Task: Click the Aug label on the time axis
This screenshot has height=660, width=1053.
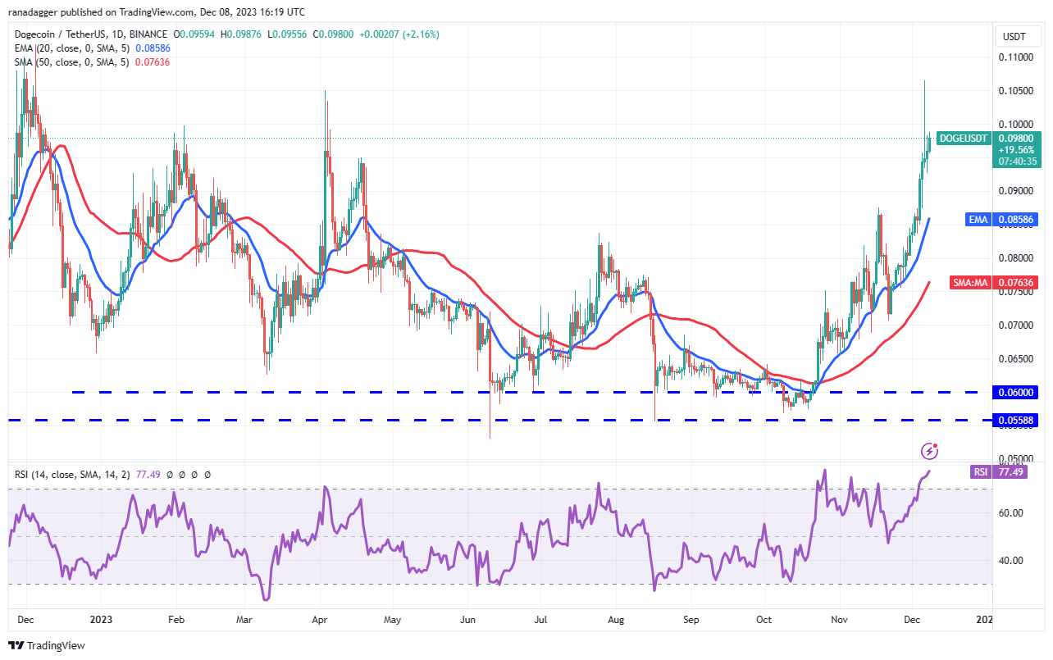Action: 616,620
